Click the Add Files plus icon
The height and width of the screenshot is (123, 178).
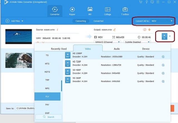8,21
